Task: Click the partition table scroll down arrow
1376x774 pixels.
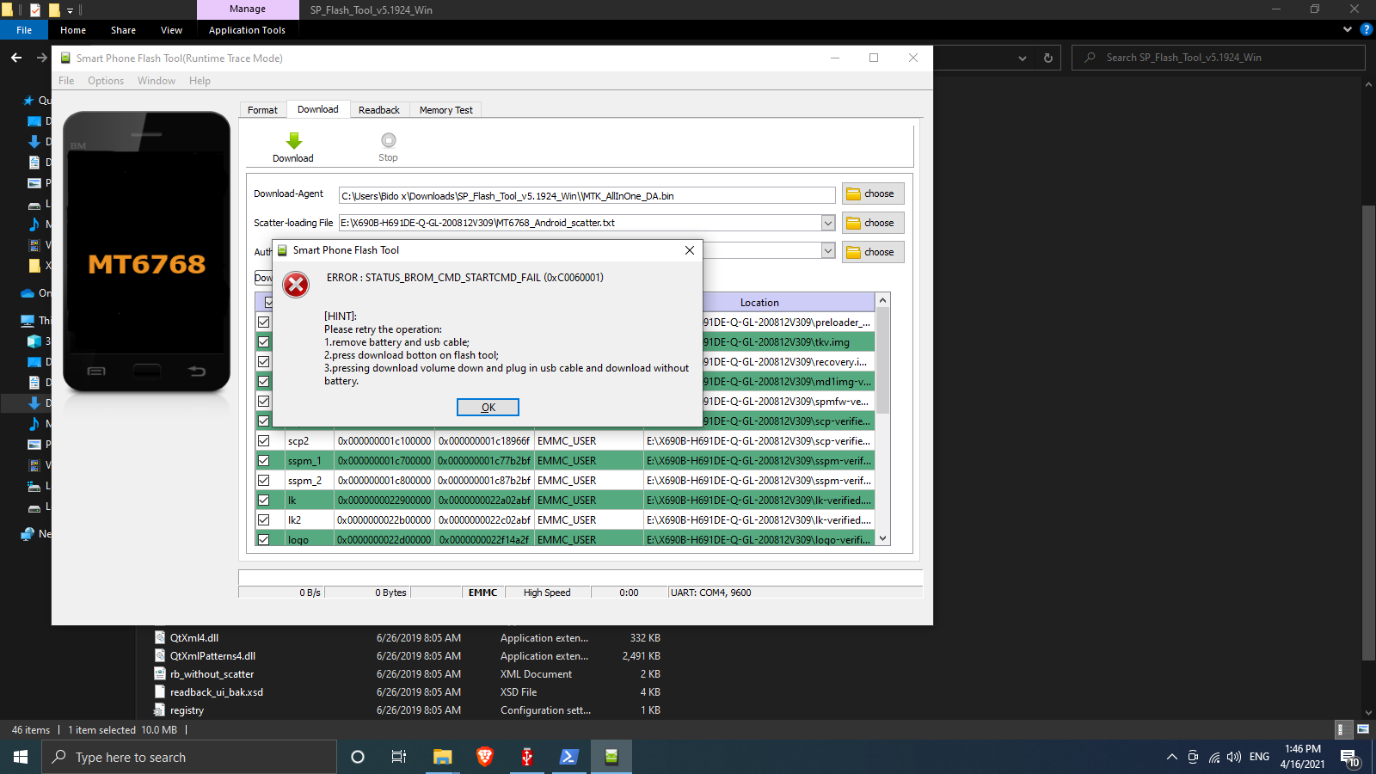Action: click(x=882, y=538)
